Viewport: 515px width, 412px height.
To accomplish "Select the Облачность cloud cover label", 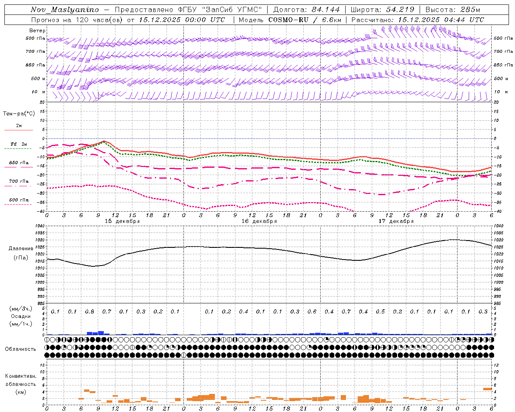I will point(21,349).
